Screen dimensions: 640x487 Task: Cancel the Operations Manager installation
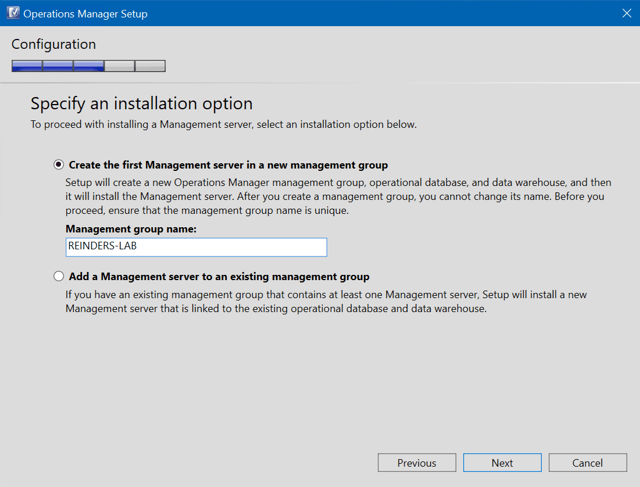[x=588, y=463]
